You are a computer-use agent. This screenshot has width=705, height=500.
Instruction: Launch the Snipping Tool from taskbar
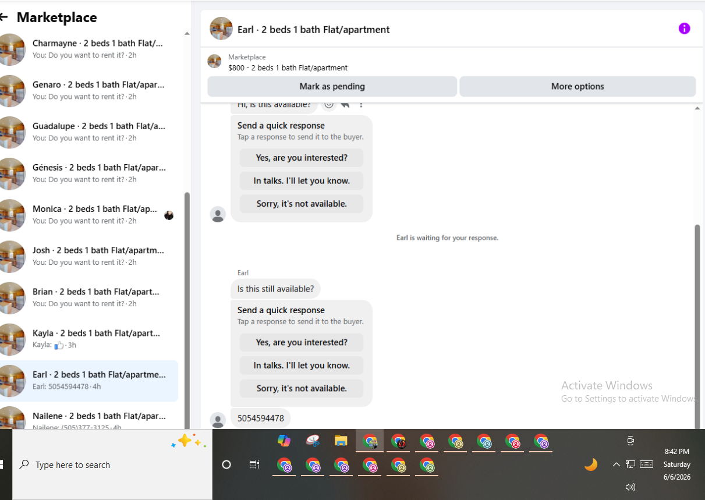(313, 441)
